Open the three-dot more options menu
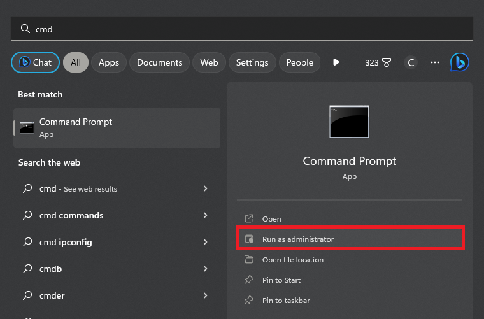The width and height of the screenshot is (484, 319). 435,62
